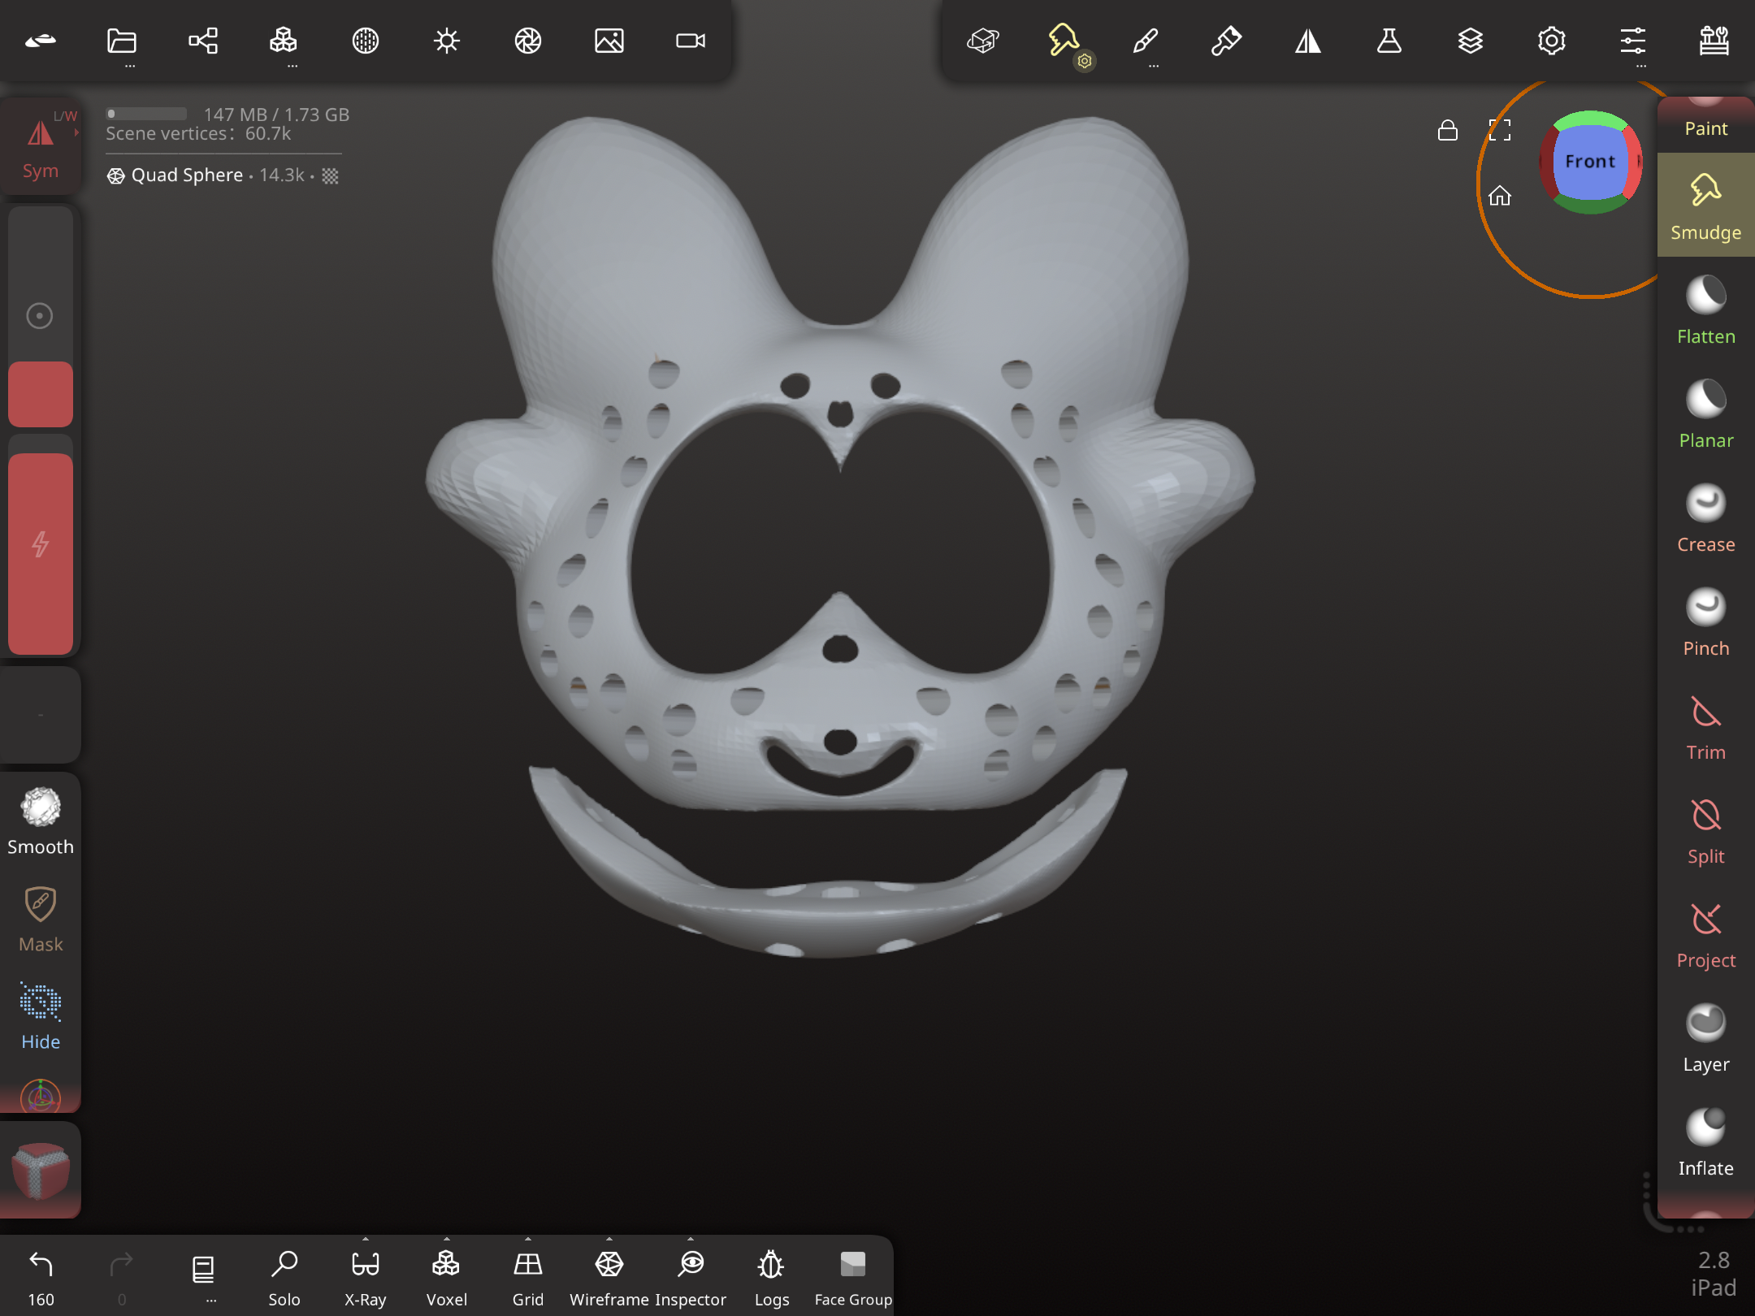Screen dimensions: 1755x1316
Task: Select the Quad Sphere object label
Action: pos(187,175)
